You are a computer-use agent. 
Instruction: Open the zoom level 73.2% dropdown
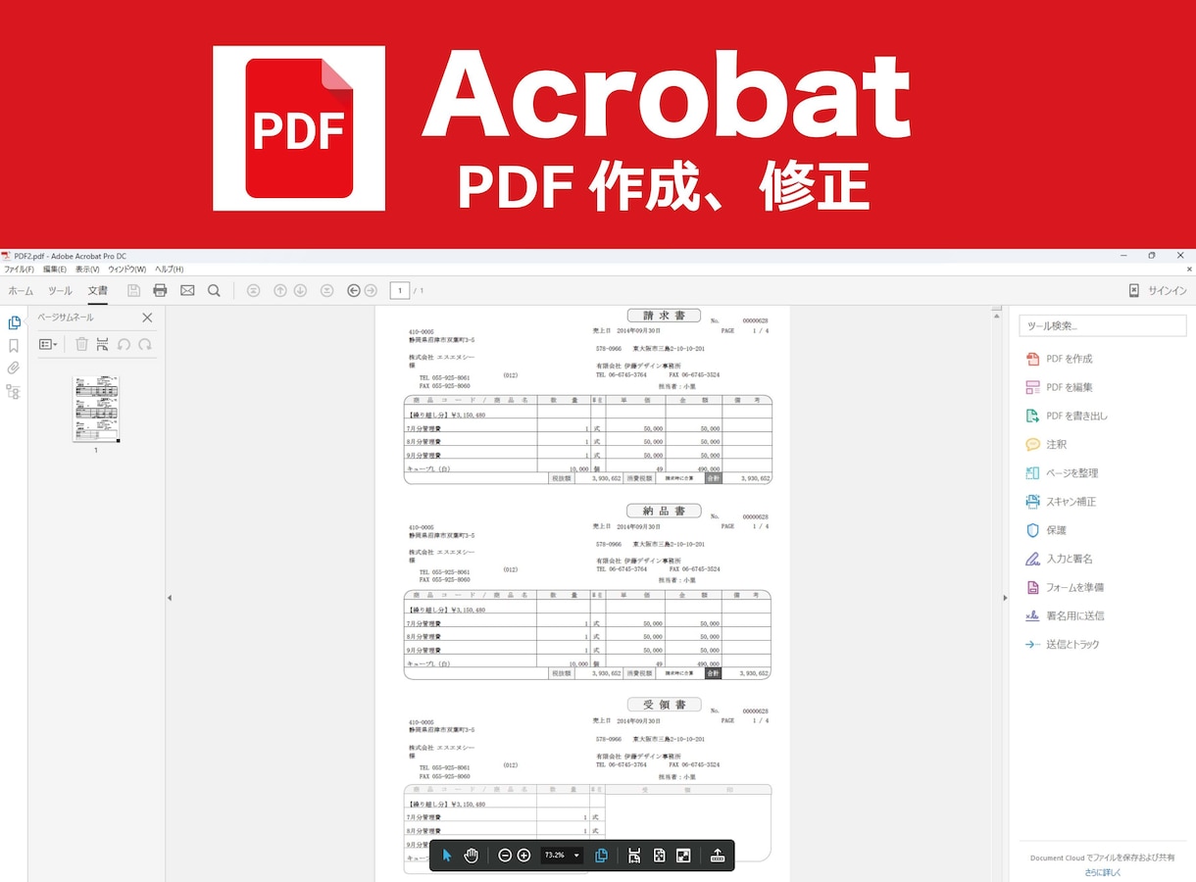point(562,856)
